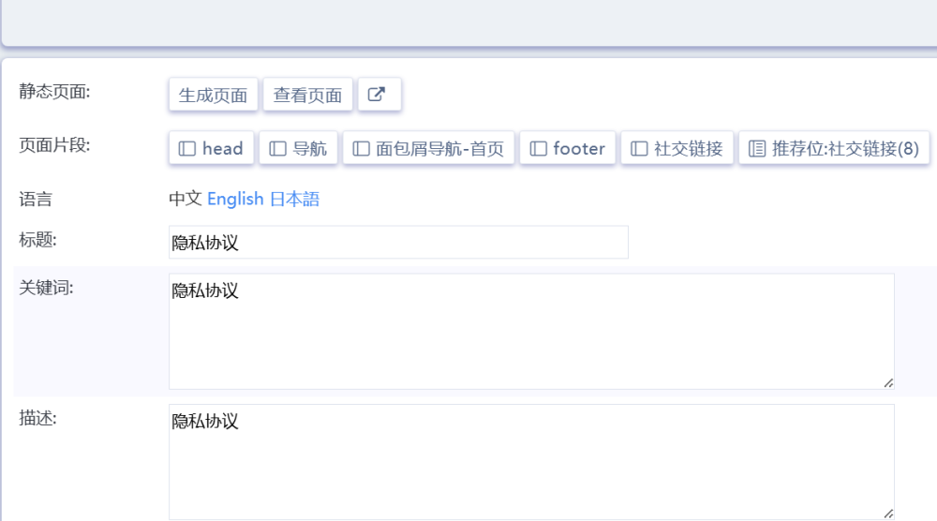
Task: Grab the 描述 textarea resize handle
Action: pos(887,513)
